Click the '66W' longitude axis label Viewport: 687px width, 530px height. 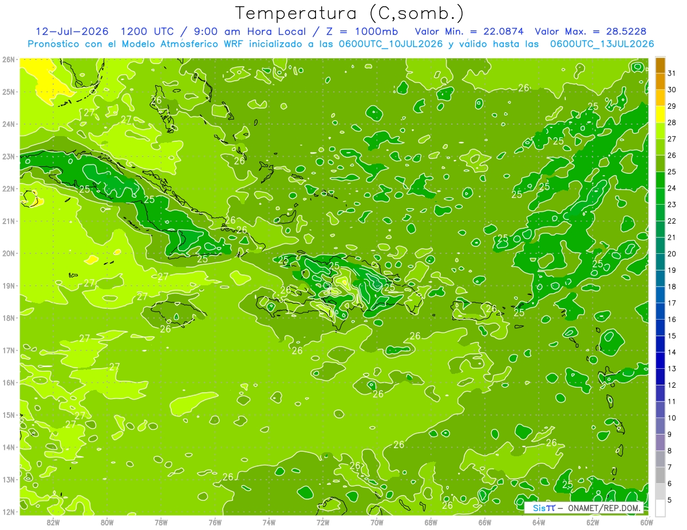484,522
